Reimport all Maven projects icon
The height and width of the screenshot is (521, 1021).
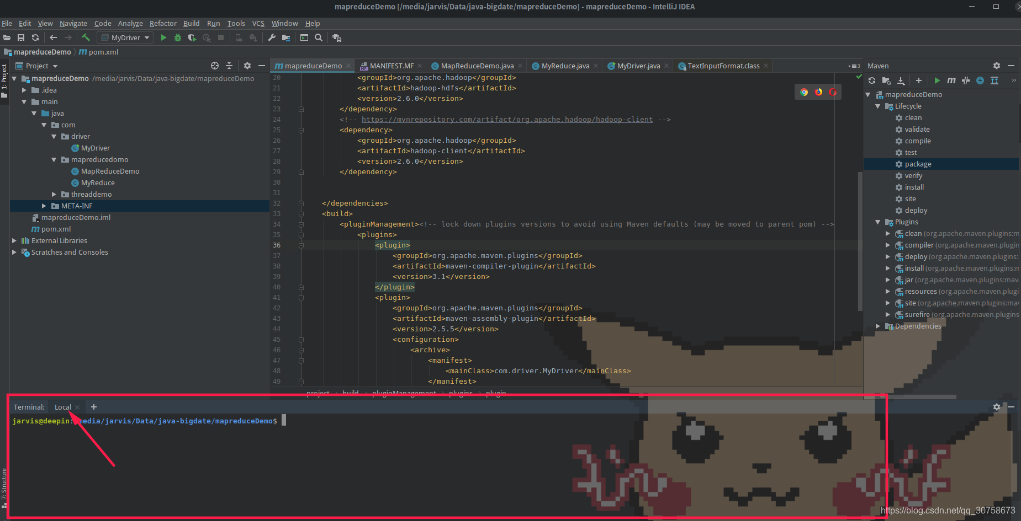coord(872,80)
